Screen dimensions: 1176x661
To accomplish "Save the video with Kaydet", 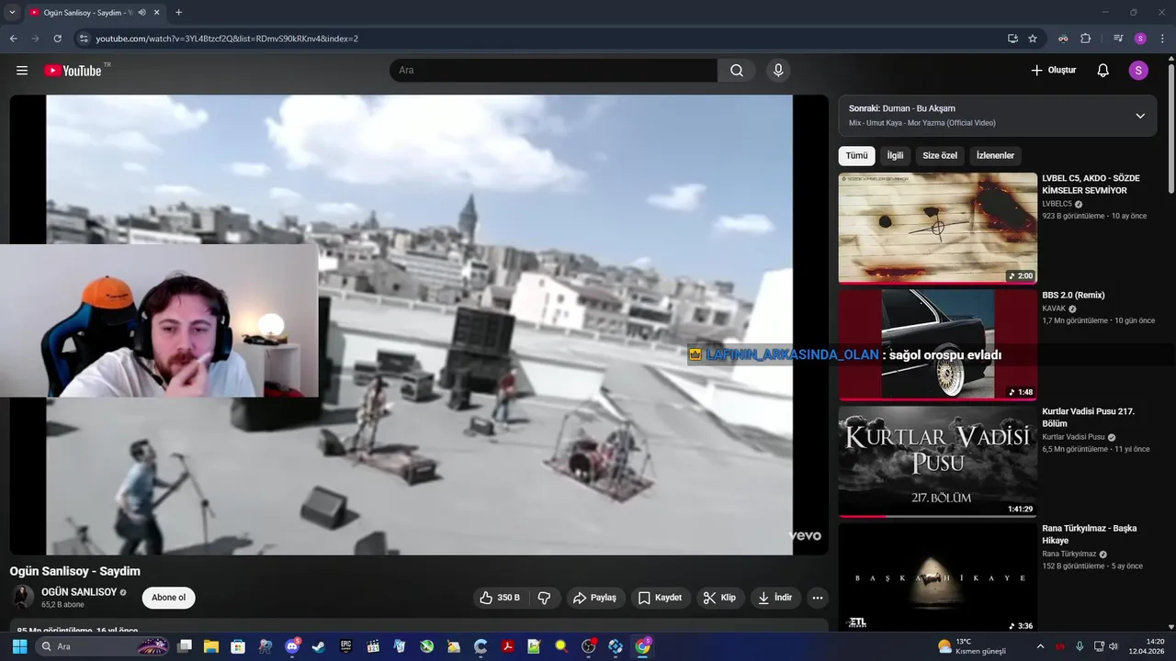I will (x=660, y=598).
